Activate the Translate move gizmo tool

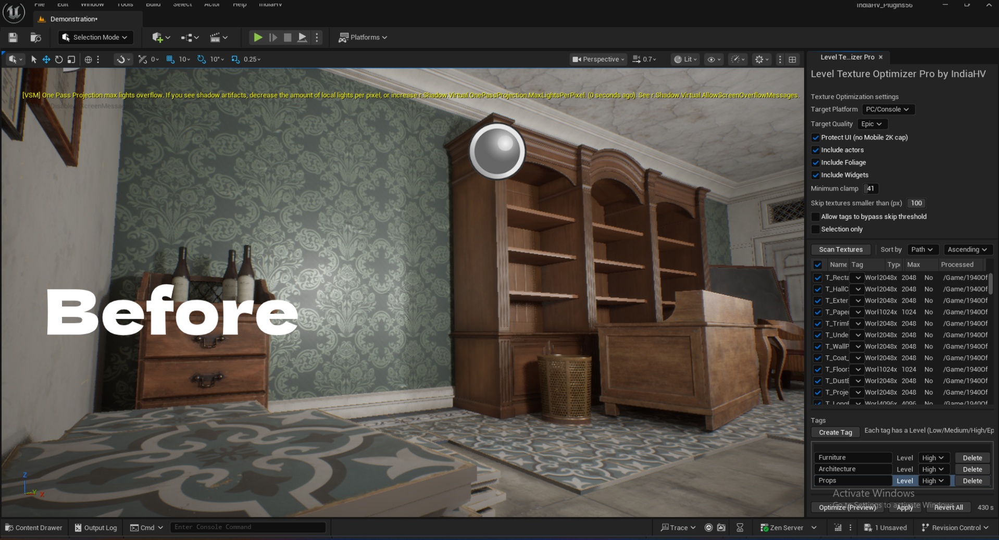[x=46, y=59]
